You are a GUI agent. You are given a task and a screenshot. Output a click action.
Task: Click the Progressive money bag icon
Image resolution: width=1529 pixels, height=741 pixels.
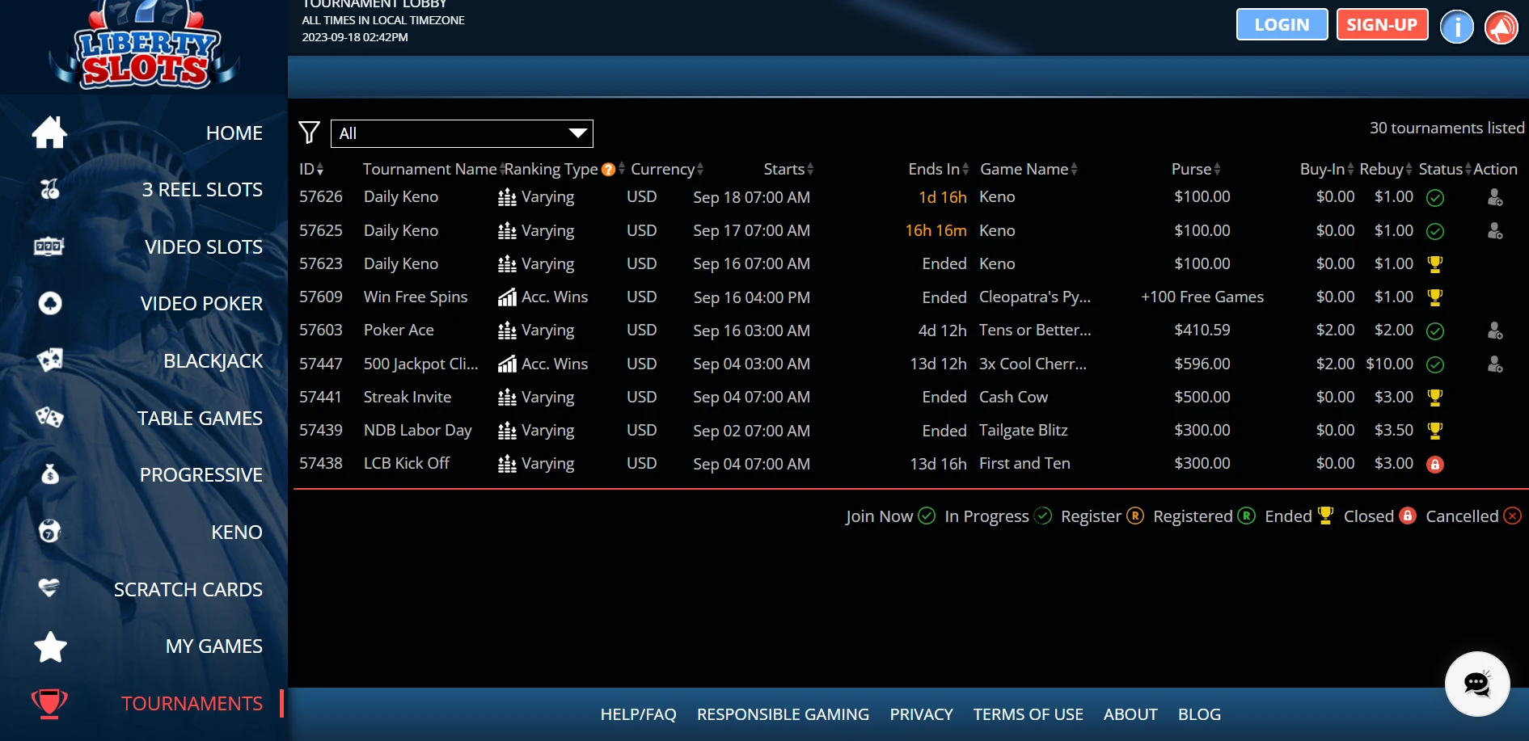[50, 474]
